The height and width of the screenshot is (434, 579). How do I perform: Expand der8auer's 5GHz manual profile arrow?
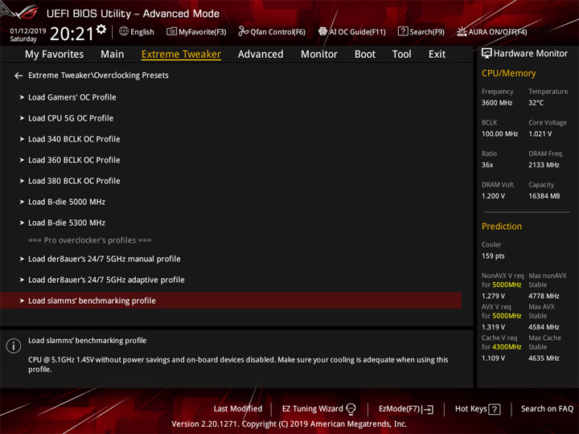[22, 259]
